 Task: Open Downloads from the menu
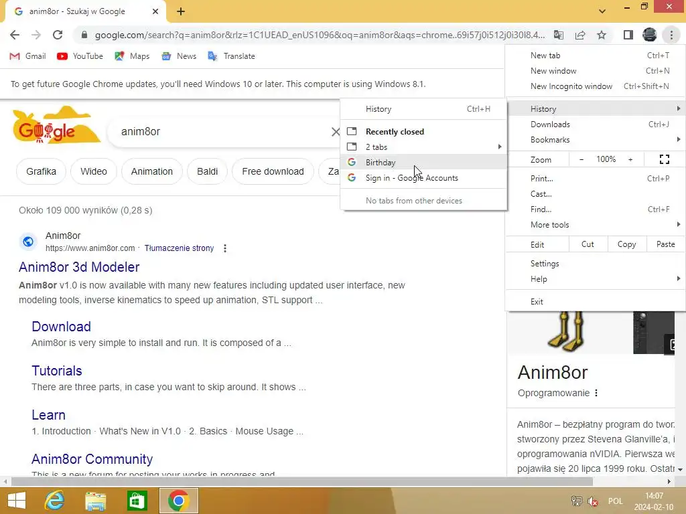tap(595, 124)
